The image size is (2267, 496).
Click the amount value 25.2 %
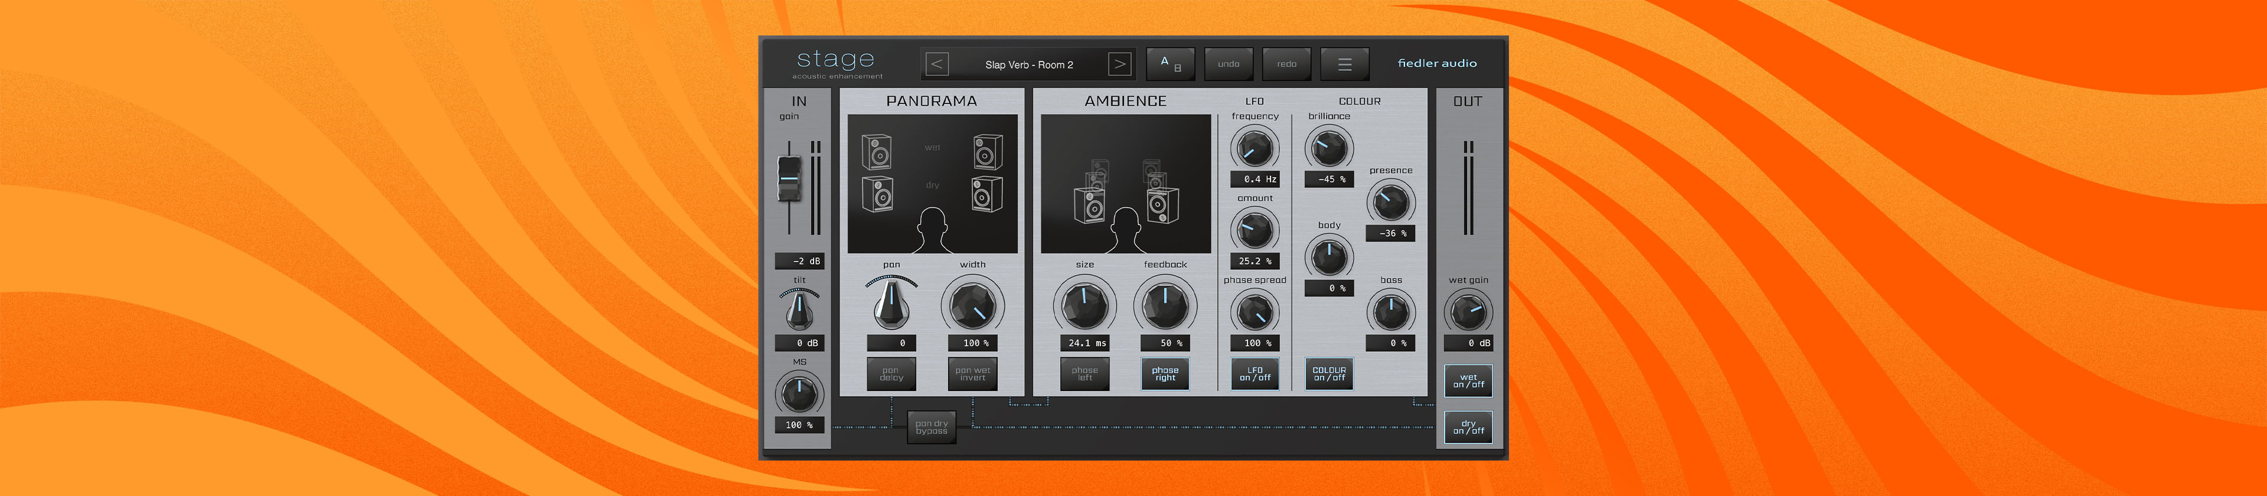coord(1255,261)
